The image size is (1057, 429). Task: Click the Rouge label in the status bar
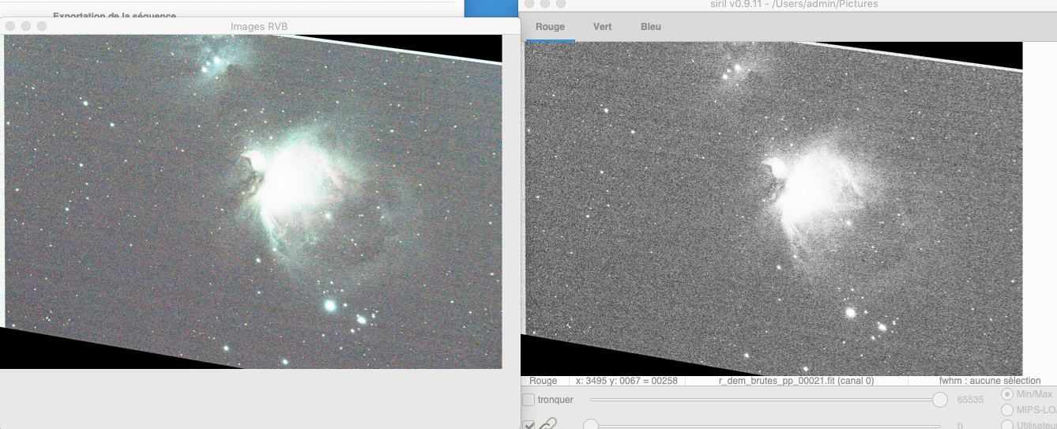543,381
